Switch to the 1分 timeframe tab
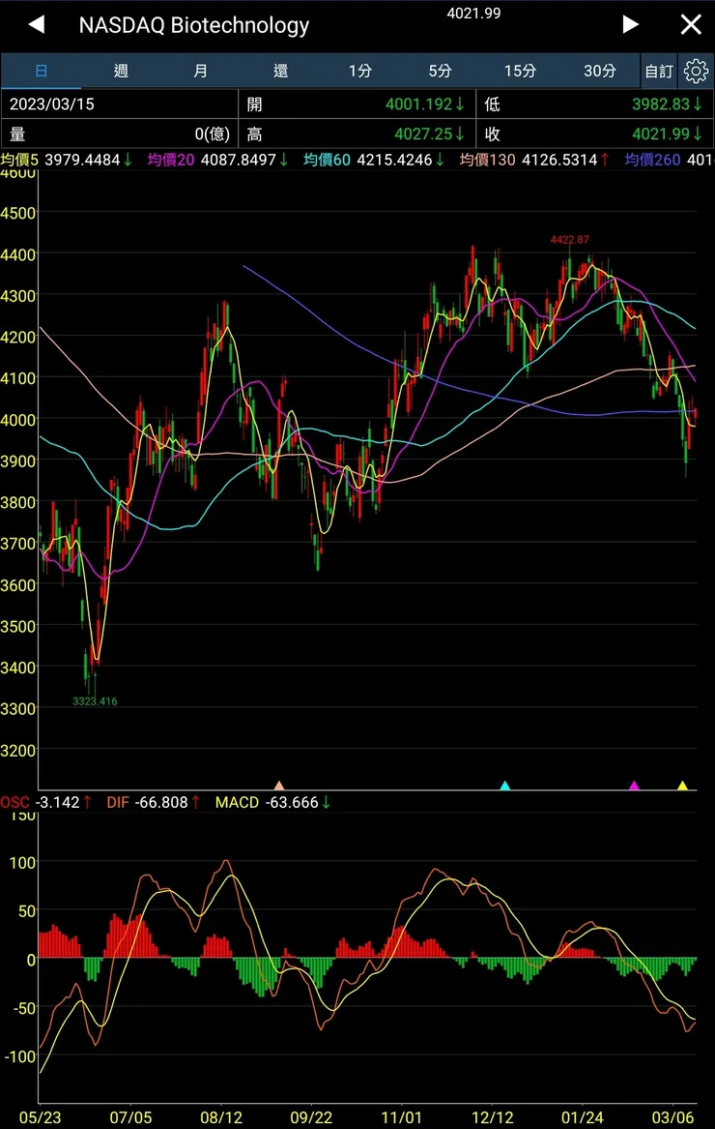The width and height of the screenshot is (715, 1129). [x=360, y=71]
